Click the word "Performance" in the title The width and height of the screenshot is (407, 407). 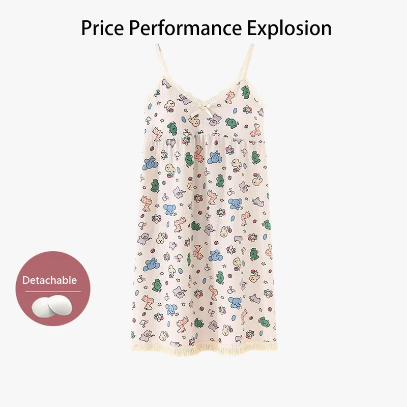click(x=185, y=28)
